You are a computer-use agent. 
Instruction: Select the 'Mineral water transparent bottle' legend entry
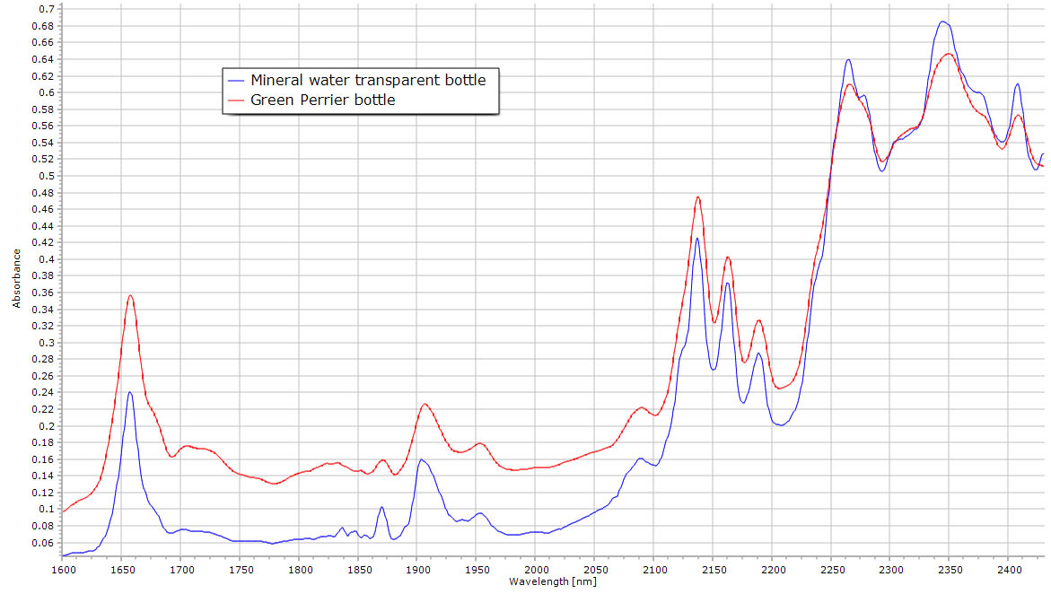coord(368,80)
